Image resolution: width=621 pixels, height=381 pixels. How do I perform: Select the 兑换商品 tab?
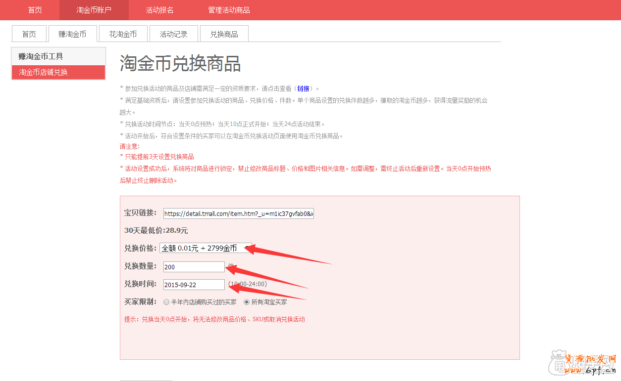(x=224, y=34)
